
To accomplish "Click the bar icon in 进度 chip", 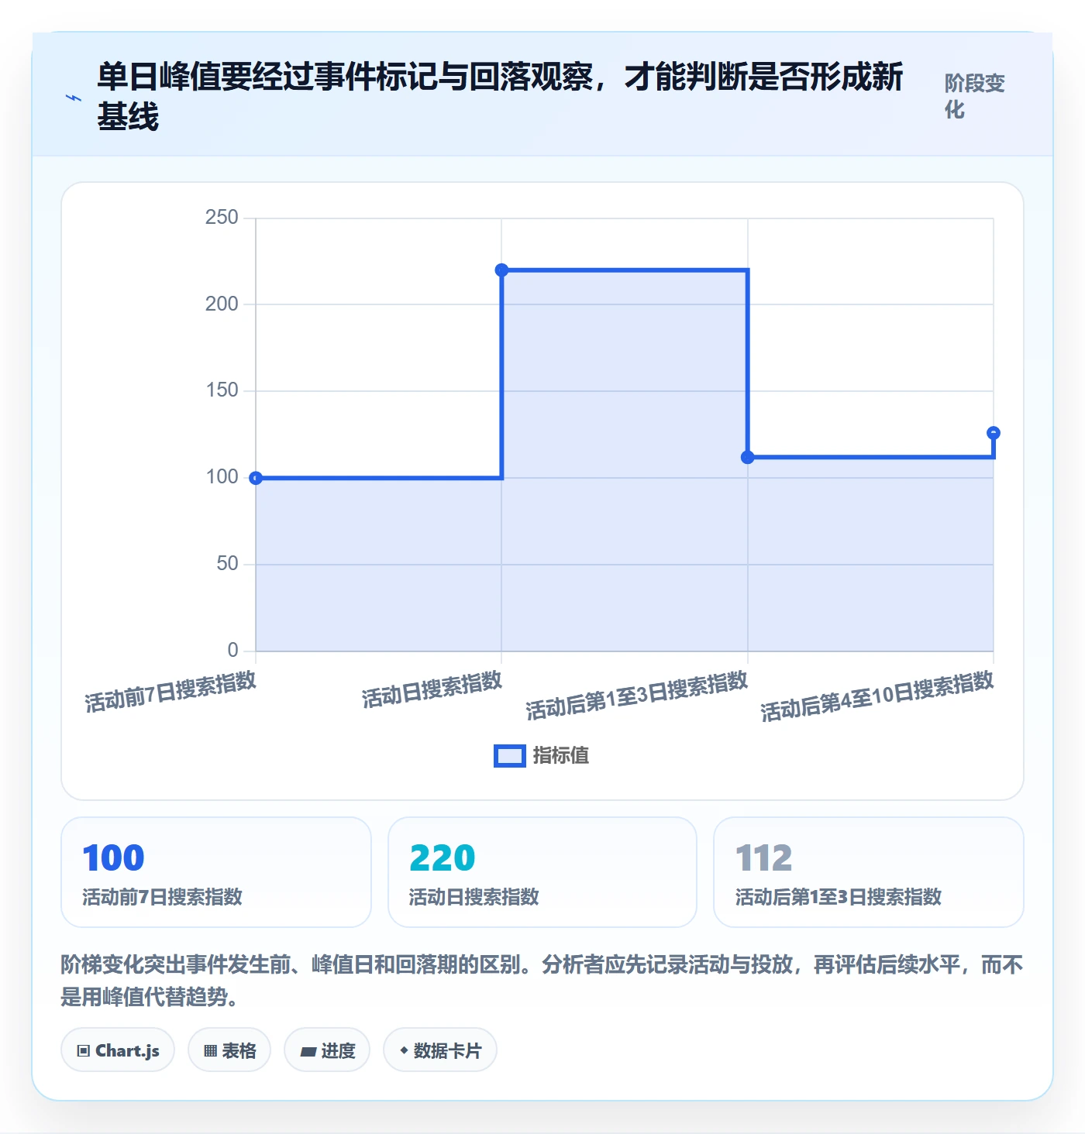I will coord(308,1051).
